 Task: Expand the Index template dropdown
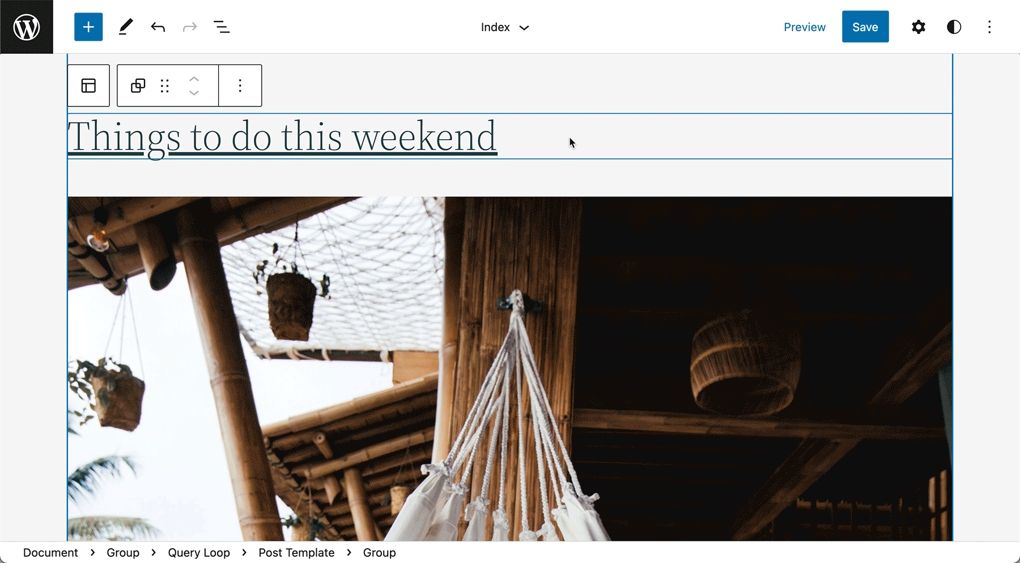click(x=504, y=27)
